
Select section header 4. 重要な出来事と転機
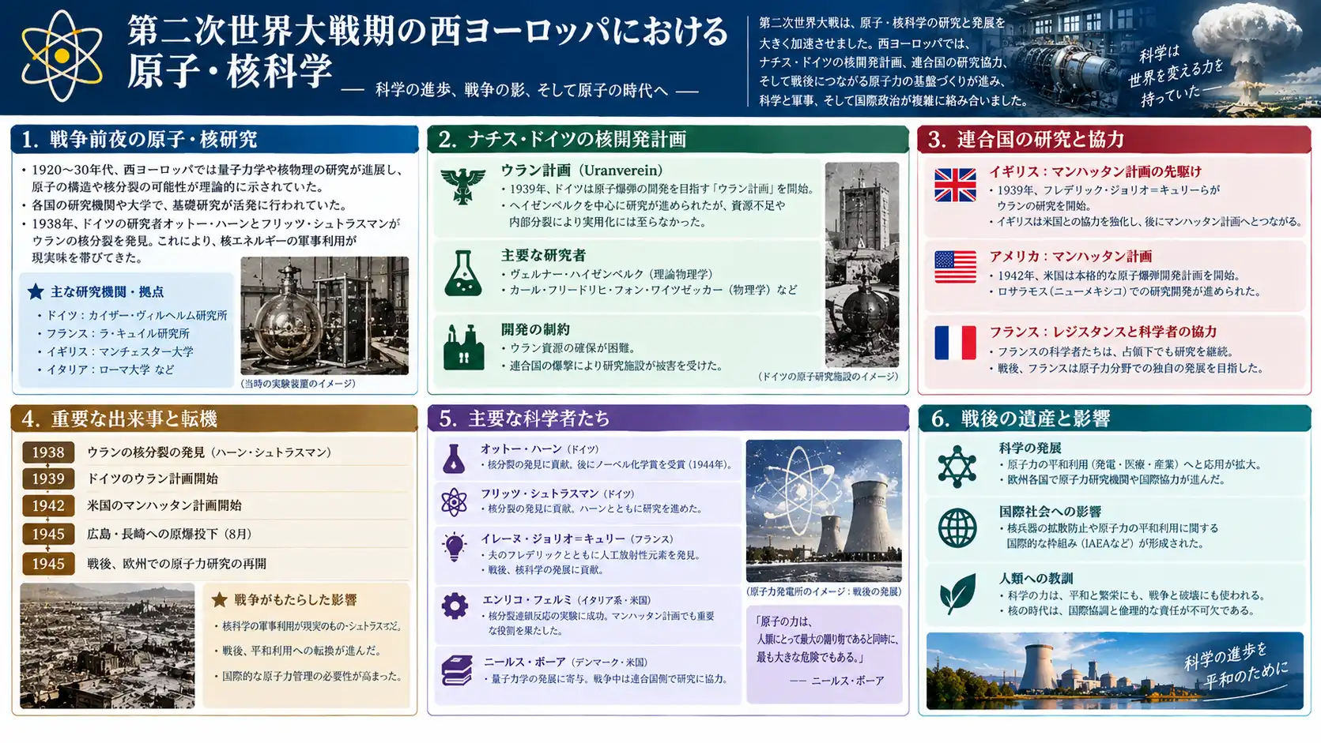(214, 418)
